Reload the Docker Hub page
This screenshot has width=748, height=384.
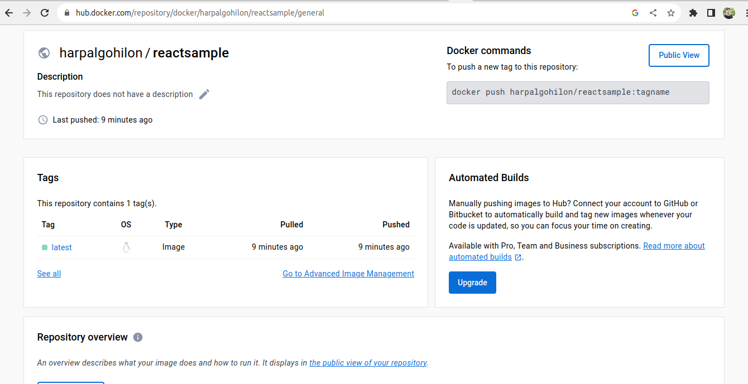click(x=45, y=13)
